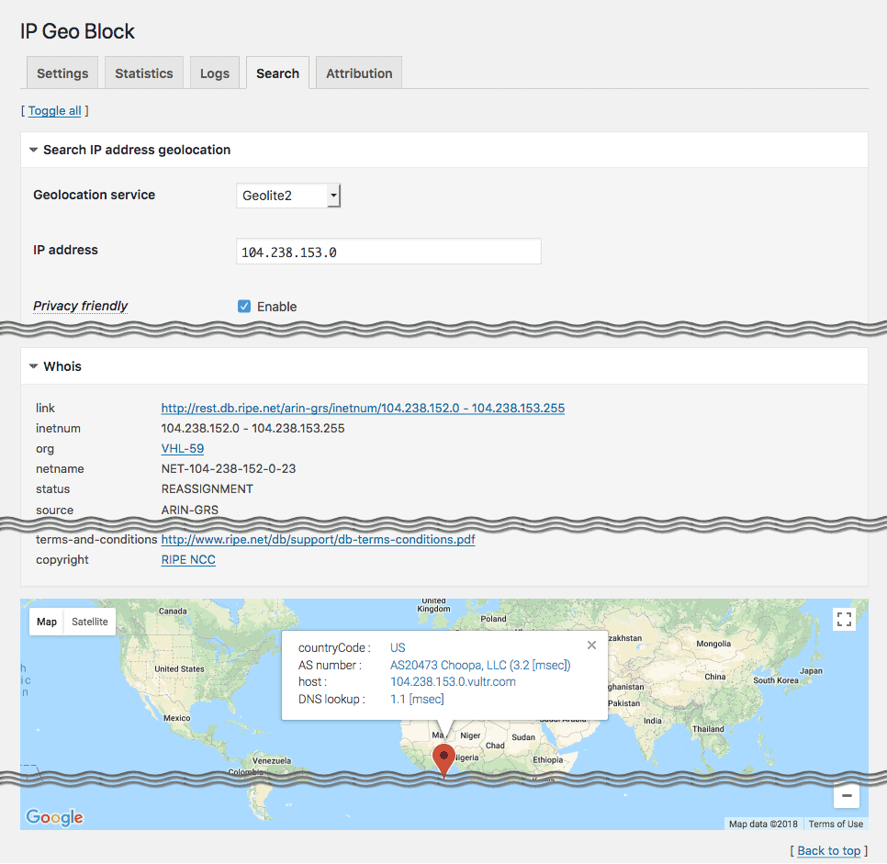Viewport: 887px width, 864px height.
Task: Click in the IP address field
Action: pyautogui.click(x=388, y=252)
